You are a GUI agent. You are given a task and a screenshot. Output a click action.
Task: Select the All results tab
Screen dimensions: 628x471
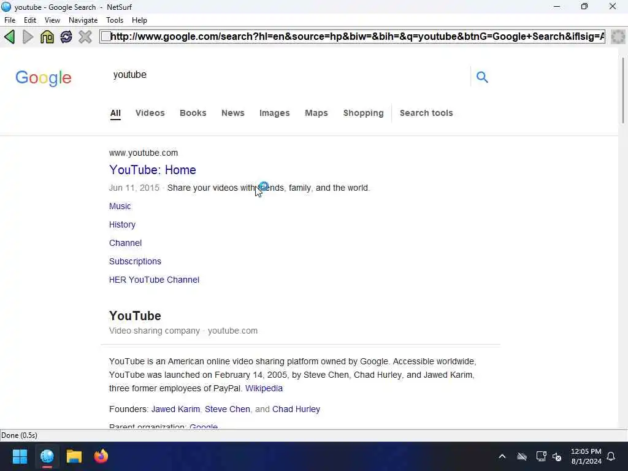pyautogui.click(x=115, y=113)
